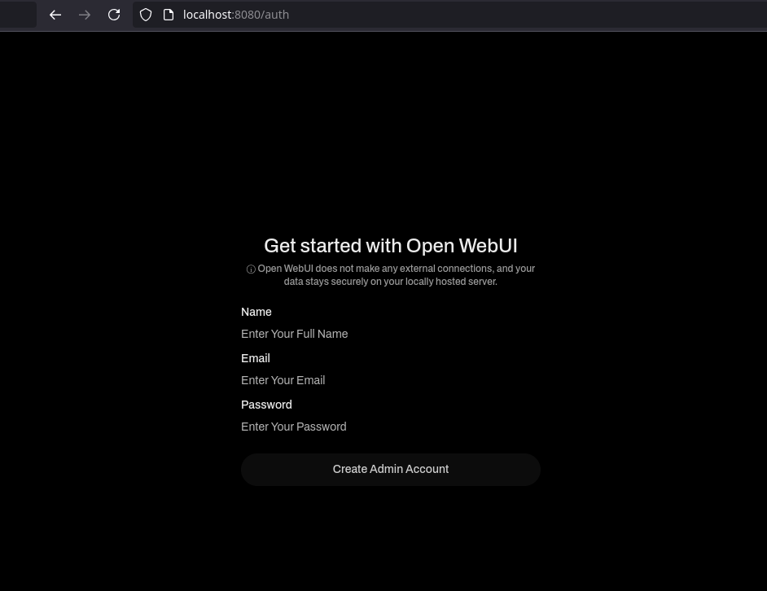Click the 'Get started with Open WebUI' heading
The image size is (767, 591).
click(390, 246)
